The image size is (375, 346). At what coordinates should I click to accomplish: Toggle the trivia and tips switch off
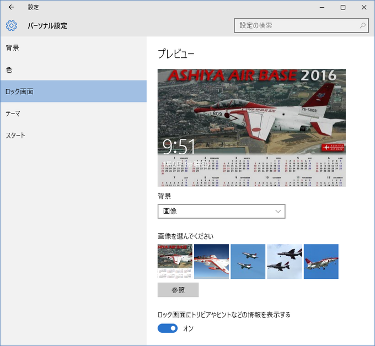pyautogui.click(x=168, y=328)
